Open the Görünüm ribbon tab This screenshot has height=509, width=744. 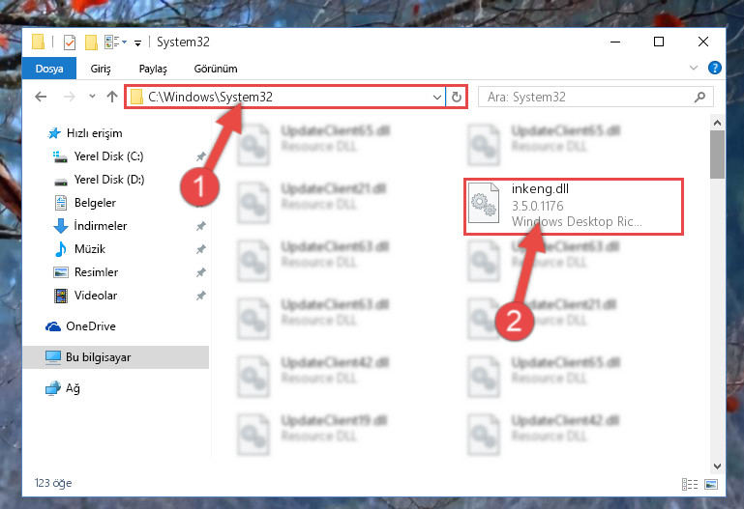(x=216, y=69)
